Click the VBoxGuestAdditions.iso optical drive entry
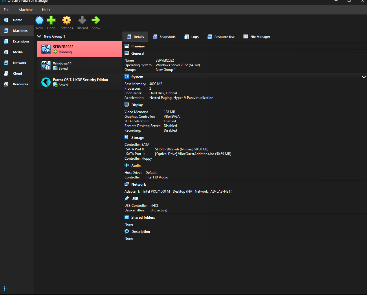This screenshot has height=295, width=367. (x=193, y=154)
